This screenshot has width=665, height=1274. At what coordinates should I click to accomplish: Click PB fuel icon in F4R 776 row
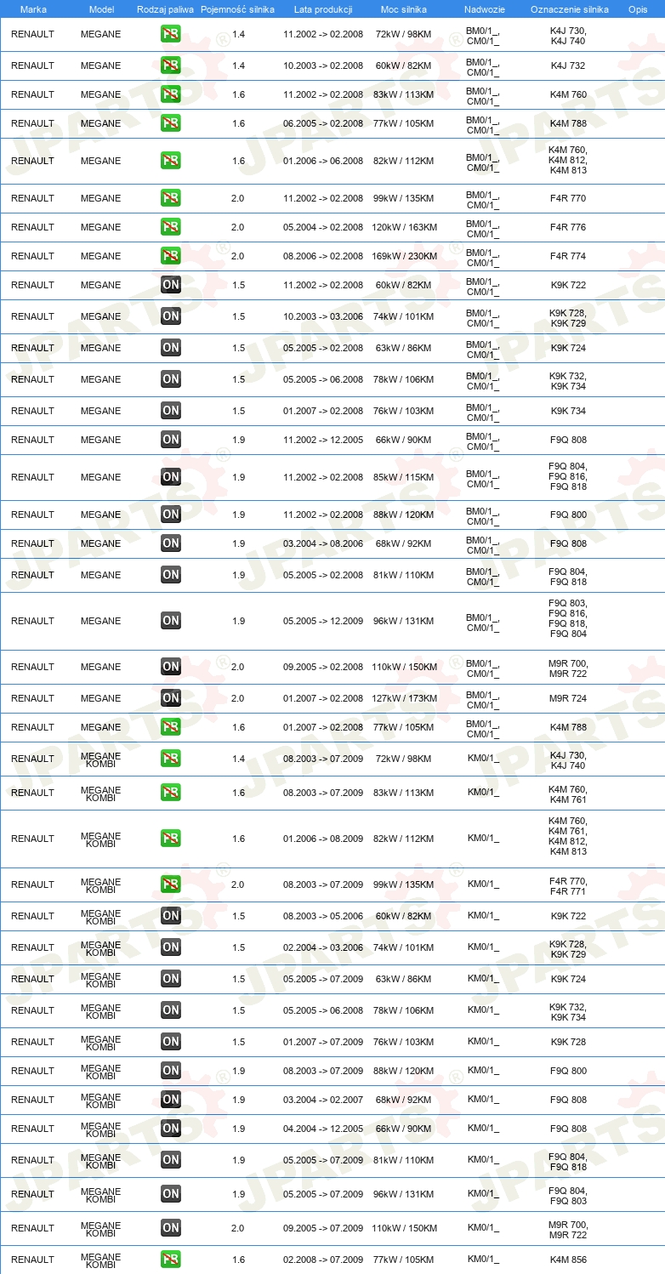[x=171, y=227]
